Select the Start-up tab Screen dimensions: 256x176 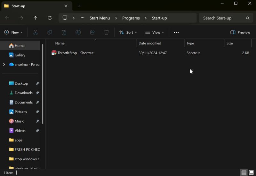click(37, 6)
